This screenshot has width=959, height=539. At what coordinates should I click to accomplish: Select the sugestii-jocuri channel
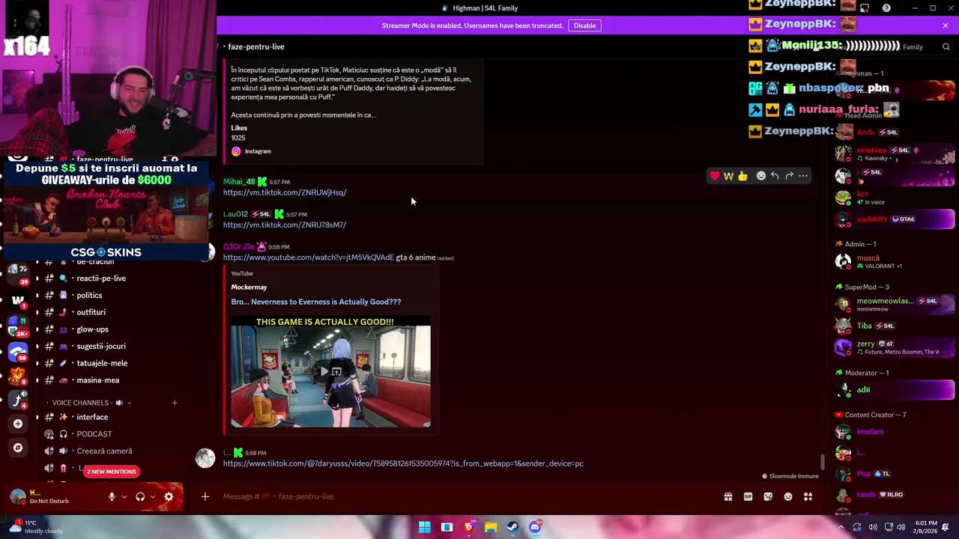click(x=101, y=347)
